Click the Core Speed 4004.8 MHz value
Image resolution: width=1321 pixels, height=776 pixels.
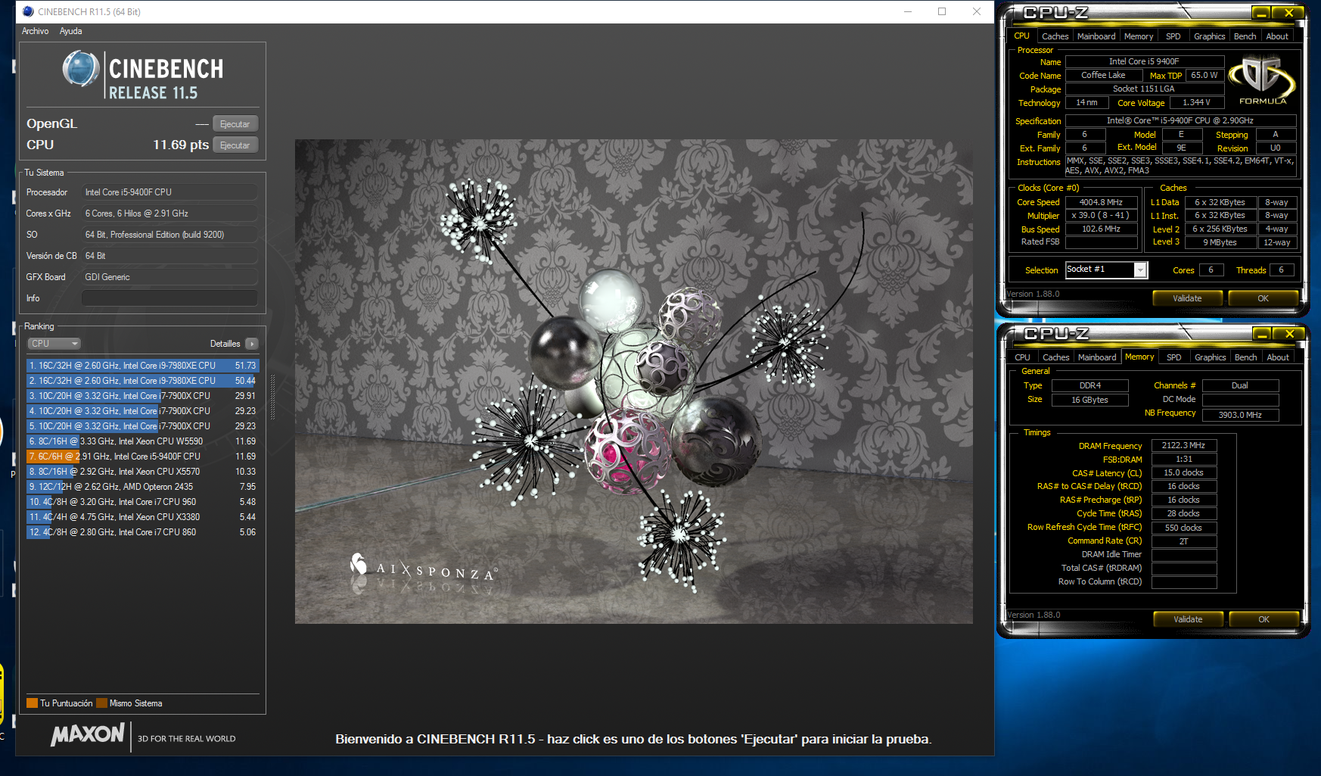tap(1102, 202)
